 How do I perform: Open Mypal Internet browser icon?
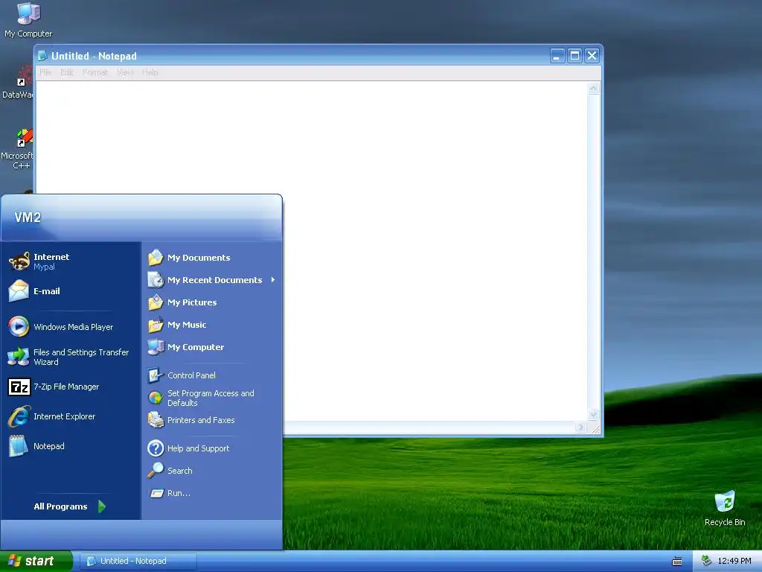[19, 261]
